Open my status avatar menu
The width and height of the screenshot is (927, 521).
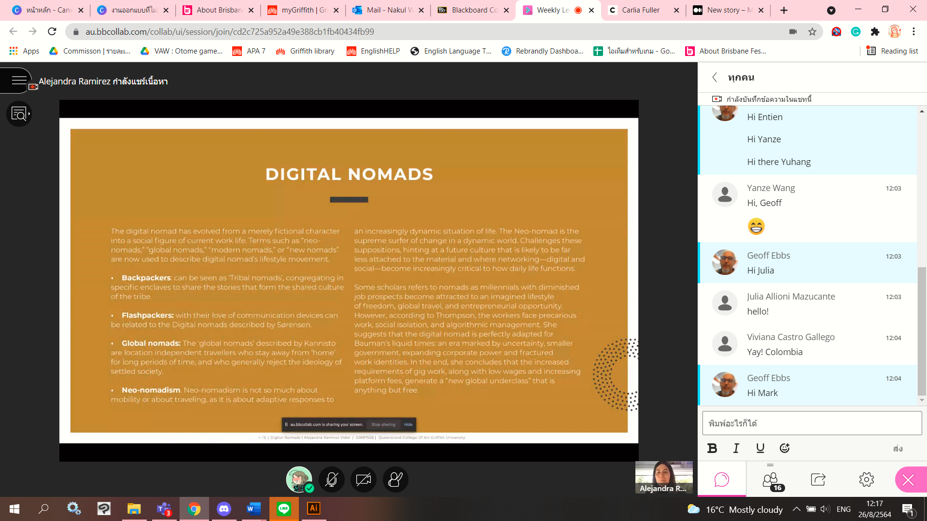click(299, 480)
